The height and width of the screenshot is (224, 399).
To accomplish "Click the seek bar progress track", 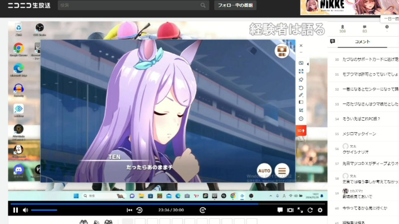I will [167, 204].
